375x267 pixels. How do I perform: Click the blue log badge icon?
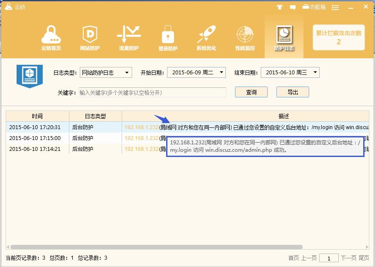click(29, 76)
